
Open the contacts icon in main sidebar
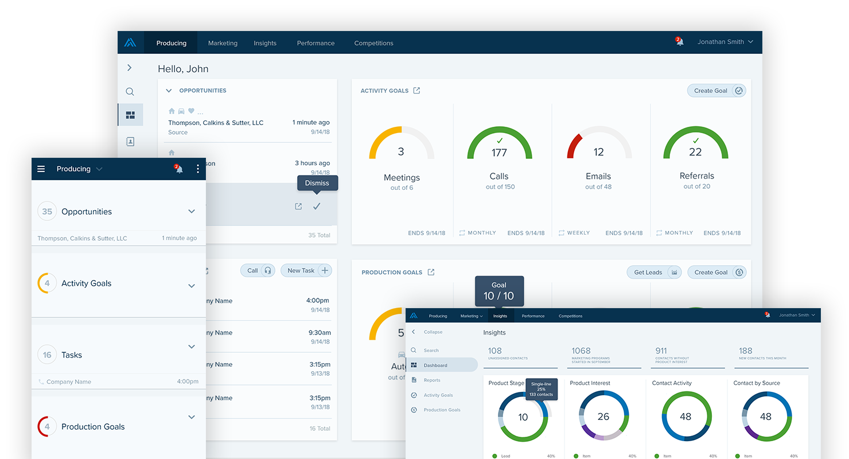tap(130, 141)
